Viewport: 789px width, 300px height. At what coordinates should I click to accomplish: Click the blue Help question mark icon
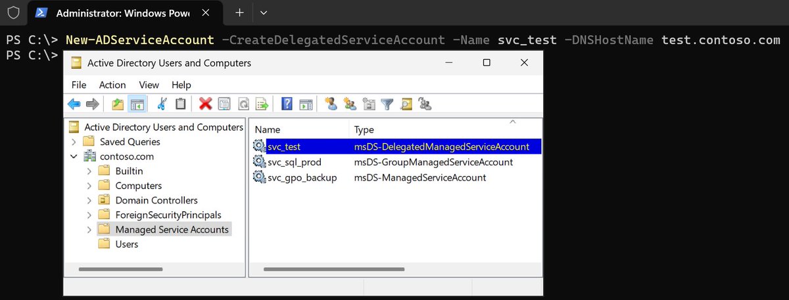(287, 104)
